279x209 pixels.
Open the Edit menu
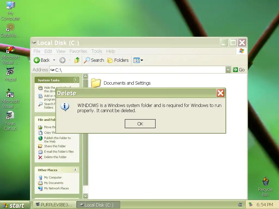coord(48,51)
